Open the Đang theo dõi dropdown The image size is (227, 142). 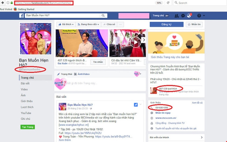[88, 25]
